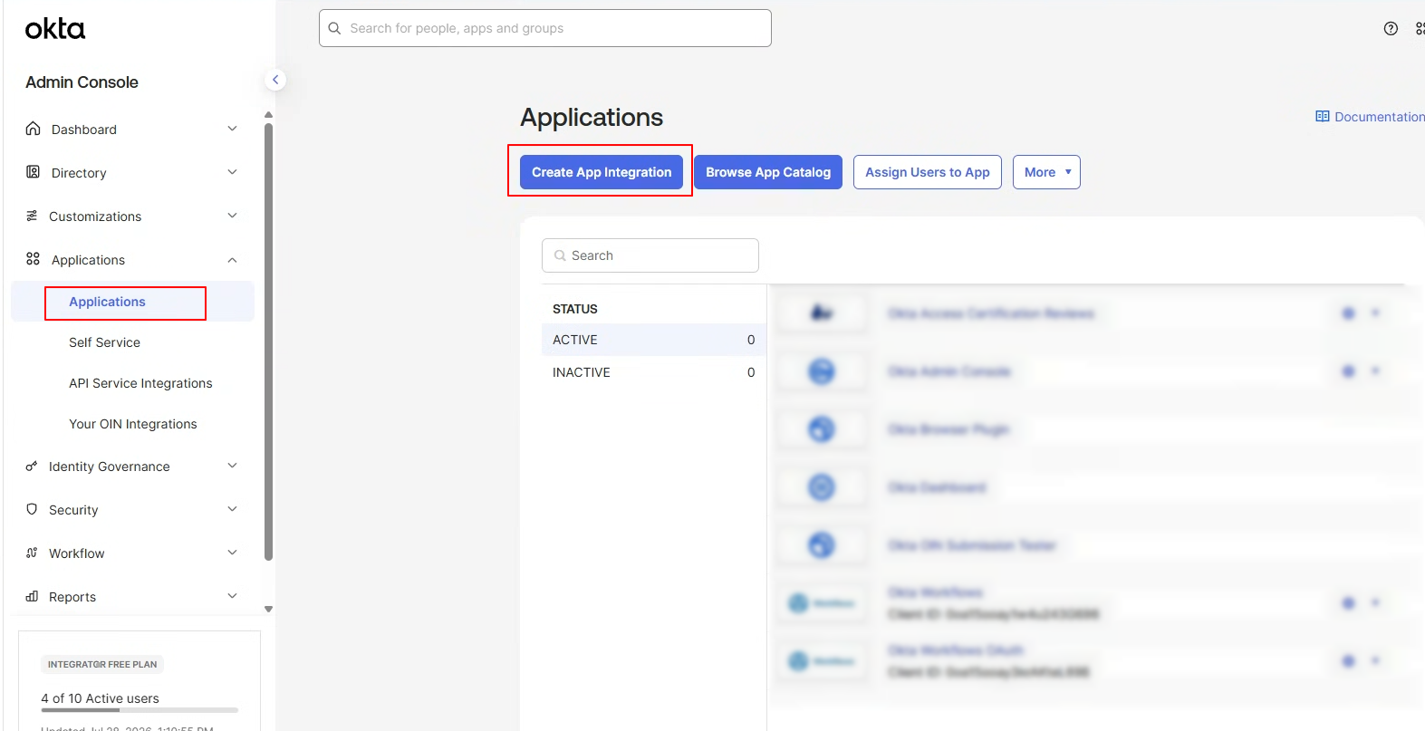1425x731 pixels.
Task: Click Assign Users to App button
Action: tap(927, 172)
